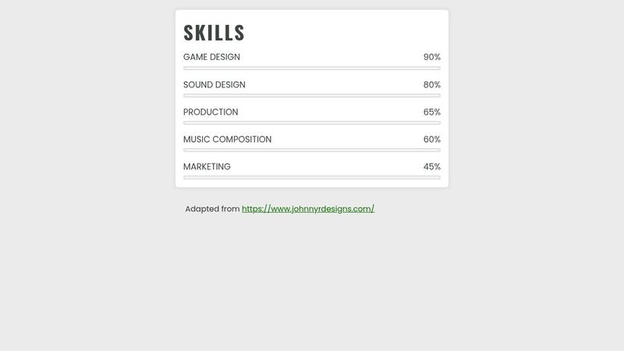The width and height of the screenshot is (624, 351).
Task: Click the Music Composition progress bar
Action: (x=312, y=150)
